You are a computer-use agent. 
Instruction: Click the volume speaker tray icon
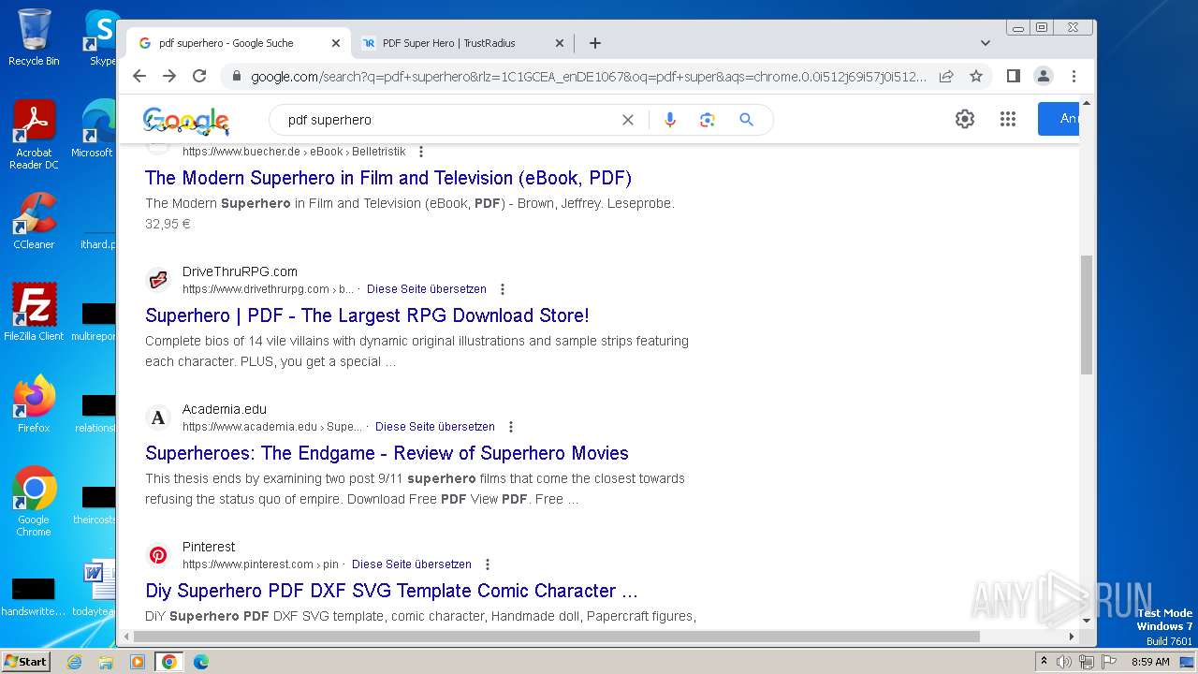coord(1064,662)
